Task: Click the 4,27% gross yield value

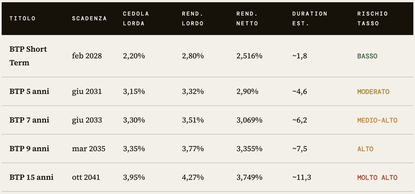Action: coord(193,177)
